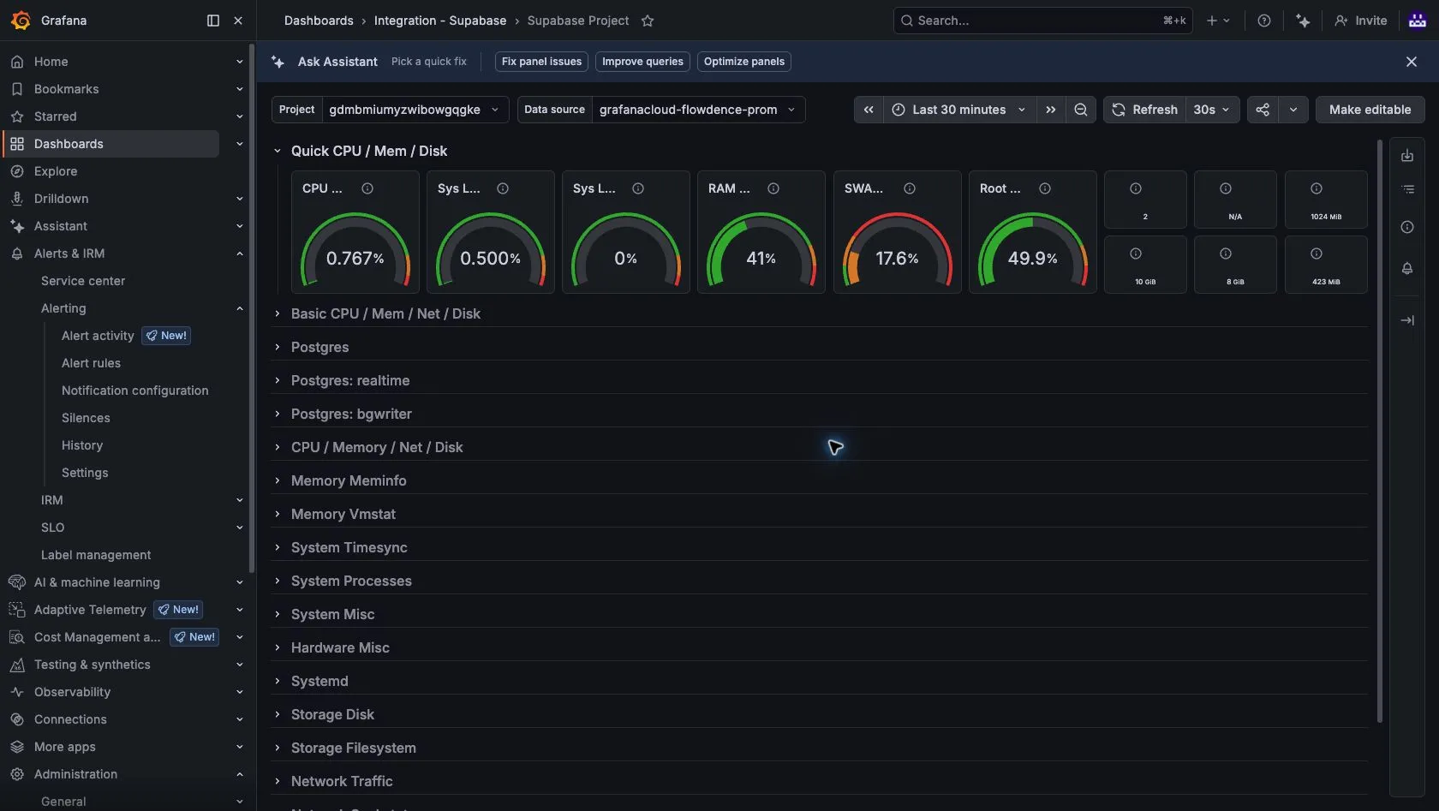This screenshot has height=811, width=1439.
Task: Click the Dashboards breadcrumb
Action: (319, 21)
